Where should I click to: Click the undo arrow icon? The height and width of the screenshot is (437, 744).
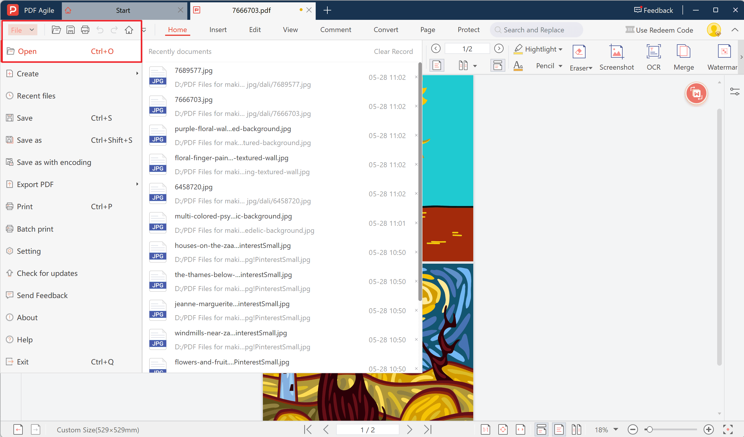pyautogui.click(x=100, y=30)
